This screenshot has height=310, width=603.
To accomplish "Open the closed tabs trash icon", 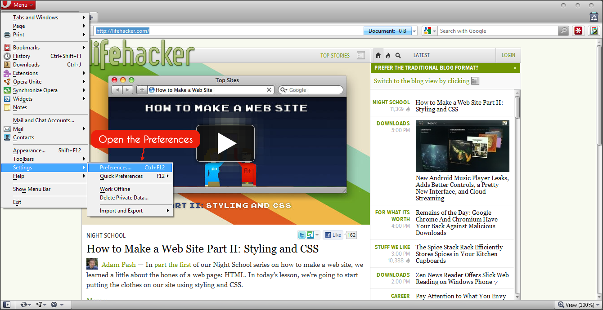I will 594,17.
